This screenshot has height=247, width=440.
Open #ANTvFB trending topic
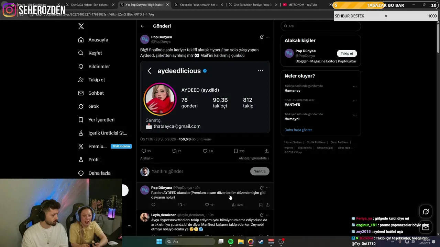292,105
